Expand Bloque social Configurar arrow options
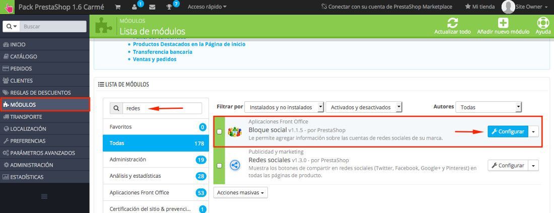554x213 pixels. [533, 131]
